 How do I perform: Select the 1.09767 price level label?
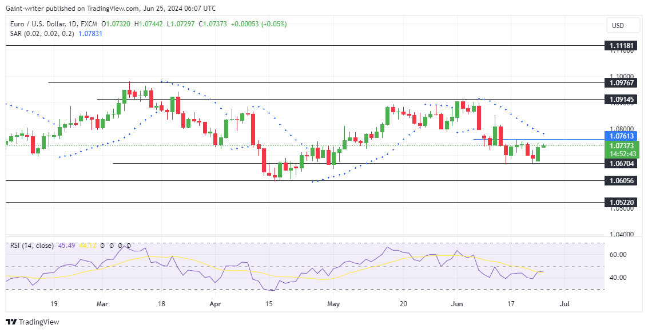click(621, 82)
